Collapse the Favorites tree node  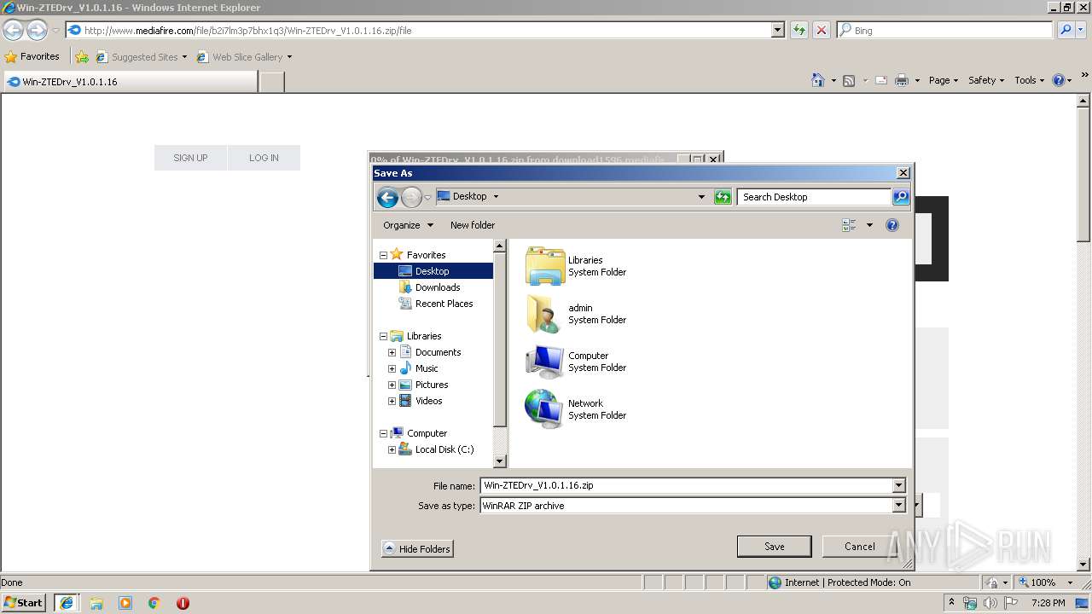point(383,255)
